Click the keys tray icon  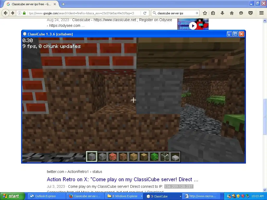click(x=233, y=196)
